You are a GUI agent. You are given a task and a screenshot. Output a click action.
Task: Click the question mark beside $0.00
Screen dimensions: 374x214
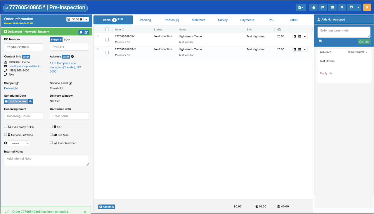click(x=81, y=19)
